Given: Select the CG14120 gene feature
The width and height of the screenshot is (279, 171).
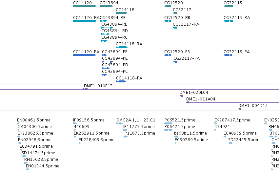Looking at the screenshot, I should (x=85, y=6).
